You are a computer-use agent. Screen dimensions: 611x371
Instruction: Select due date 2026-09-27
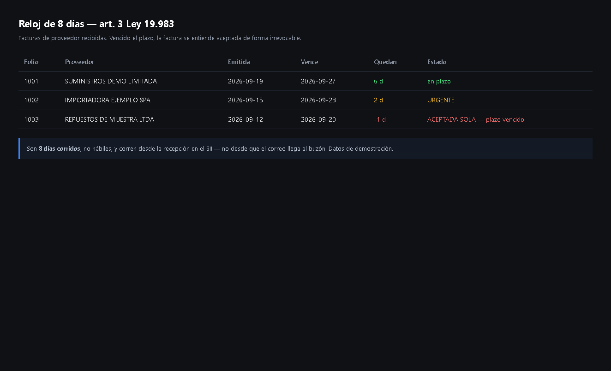click(318, 81)
